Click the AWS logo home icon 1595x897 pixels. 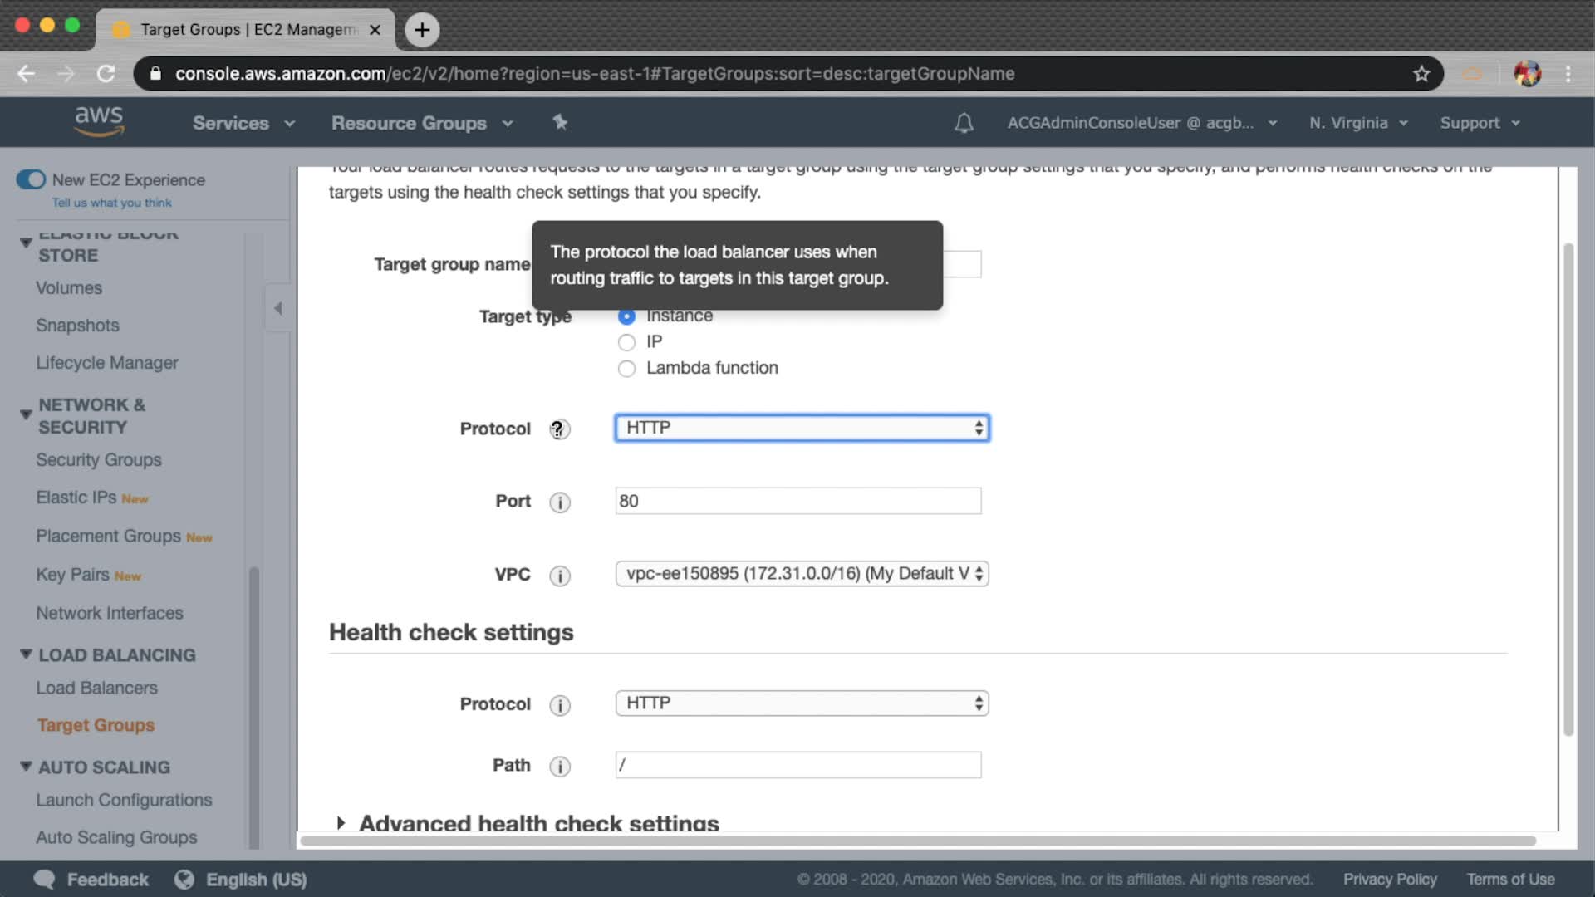(99, 121)
